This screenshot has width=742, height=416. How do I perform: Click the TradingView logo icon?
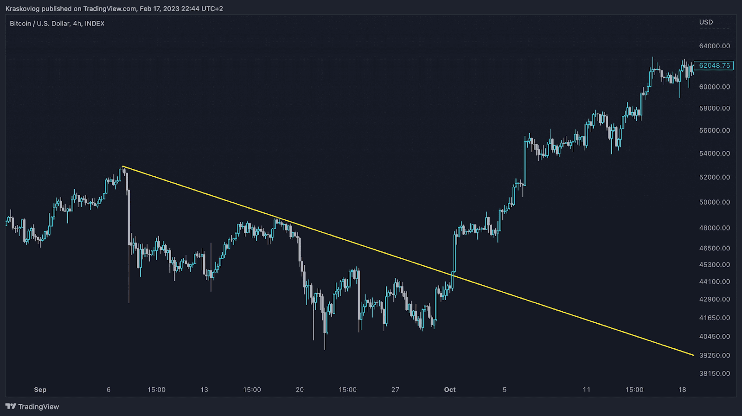point(11,406)
